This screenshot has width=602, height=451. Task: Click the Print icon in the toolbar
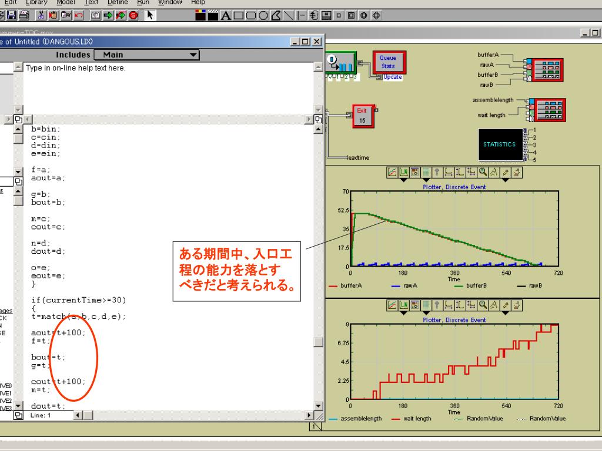coord(24,15)
